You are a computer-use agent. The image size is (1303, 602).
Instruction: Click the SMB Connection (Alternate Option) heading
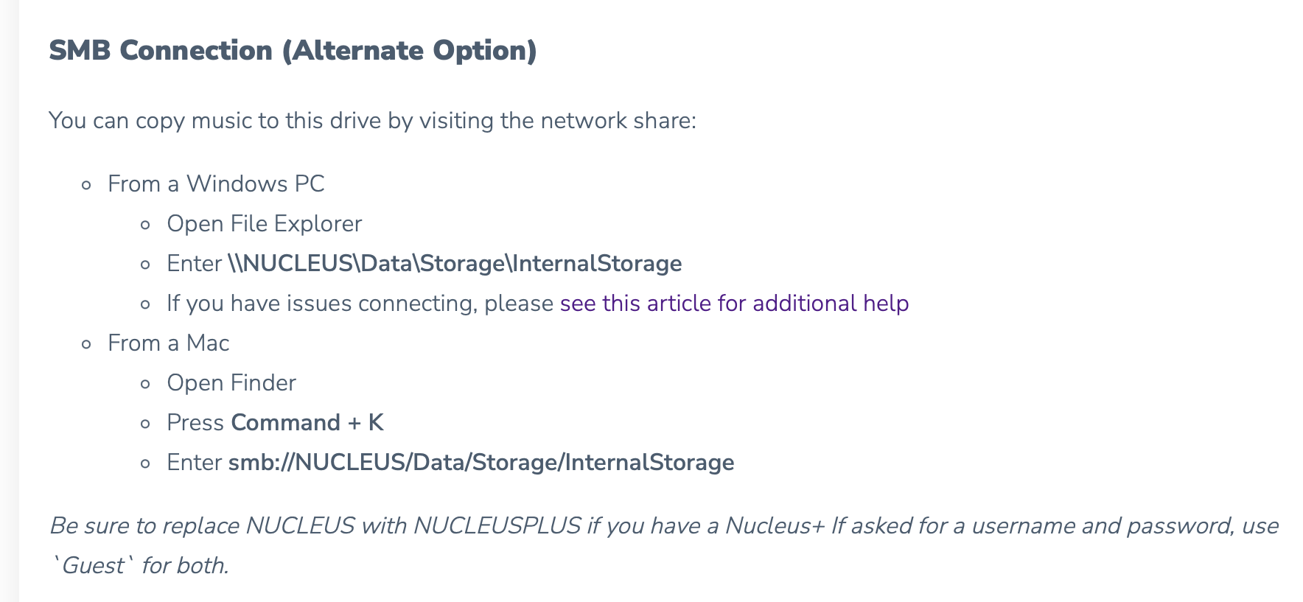pos(293,51)
